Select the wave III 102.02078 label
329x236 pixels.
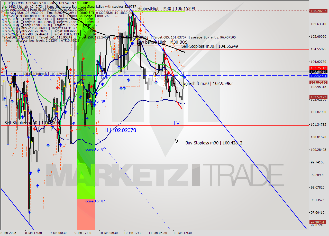click(120, 130)
